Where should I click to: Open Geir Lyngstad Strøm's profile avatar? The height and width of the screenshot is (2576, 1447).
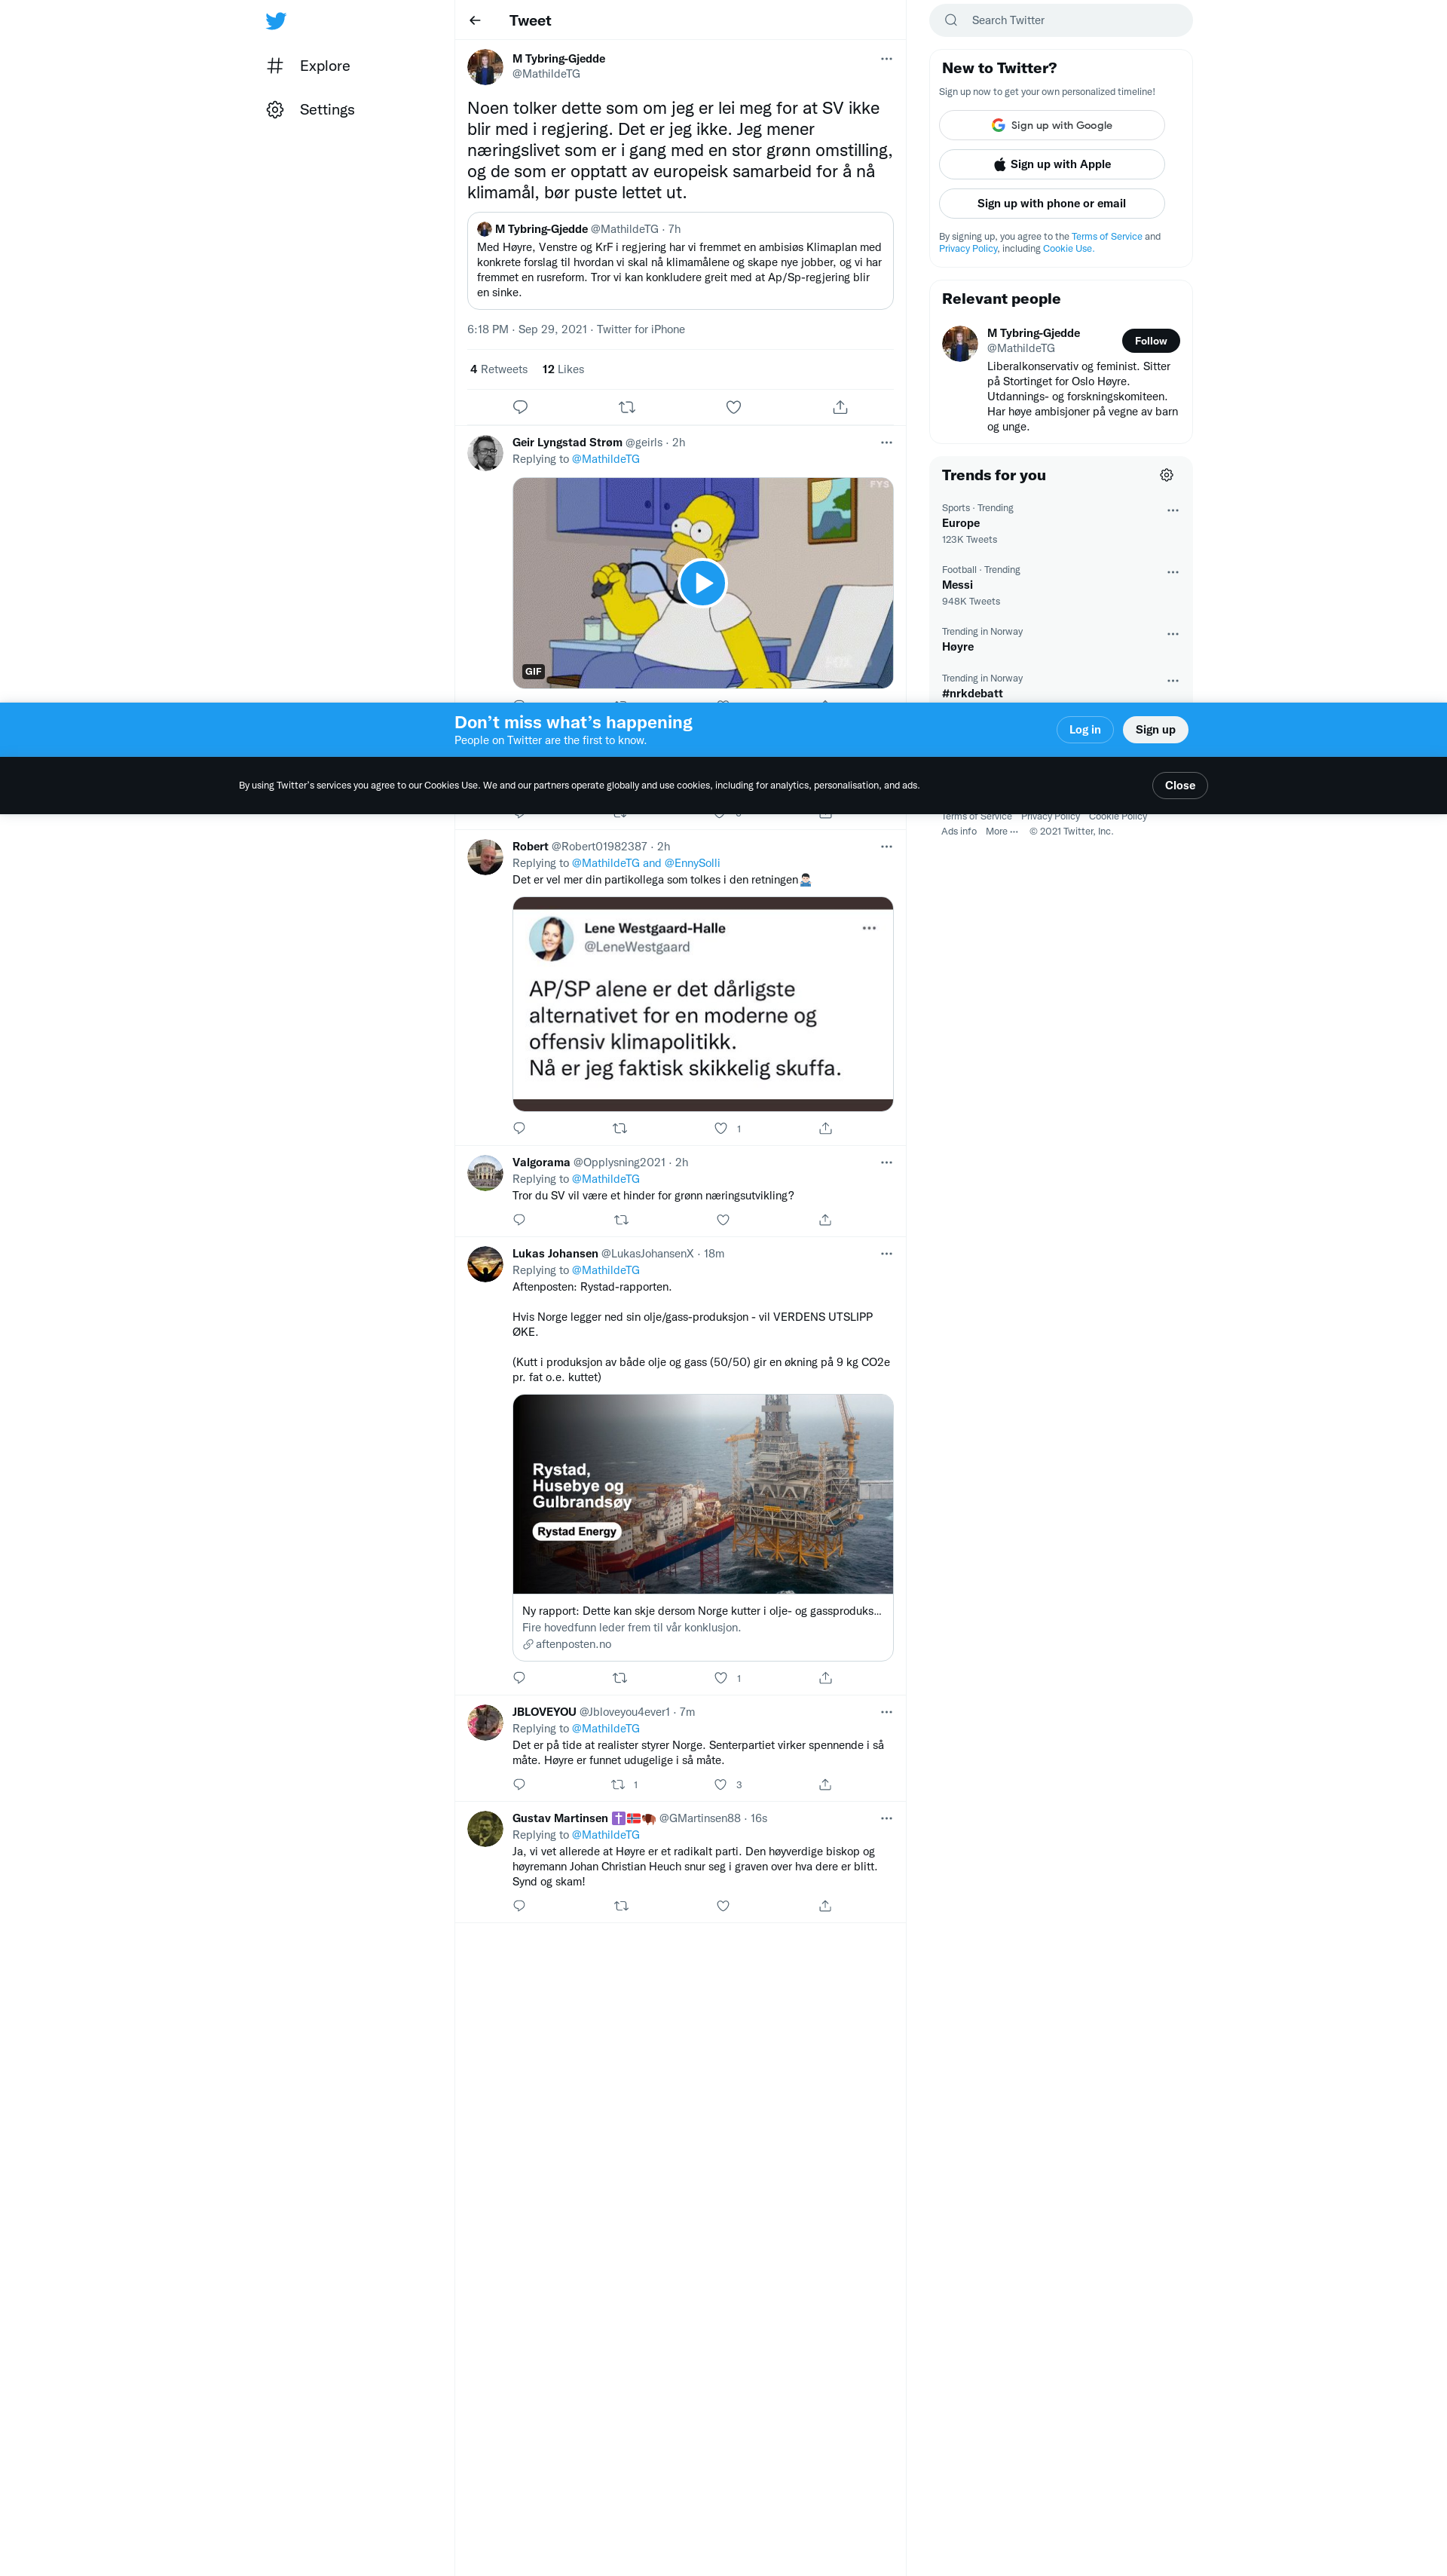point(485,453)
